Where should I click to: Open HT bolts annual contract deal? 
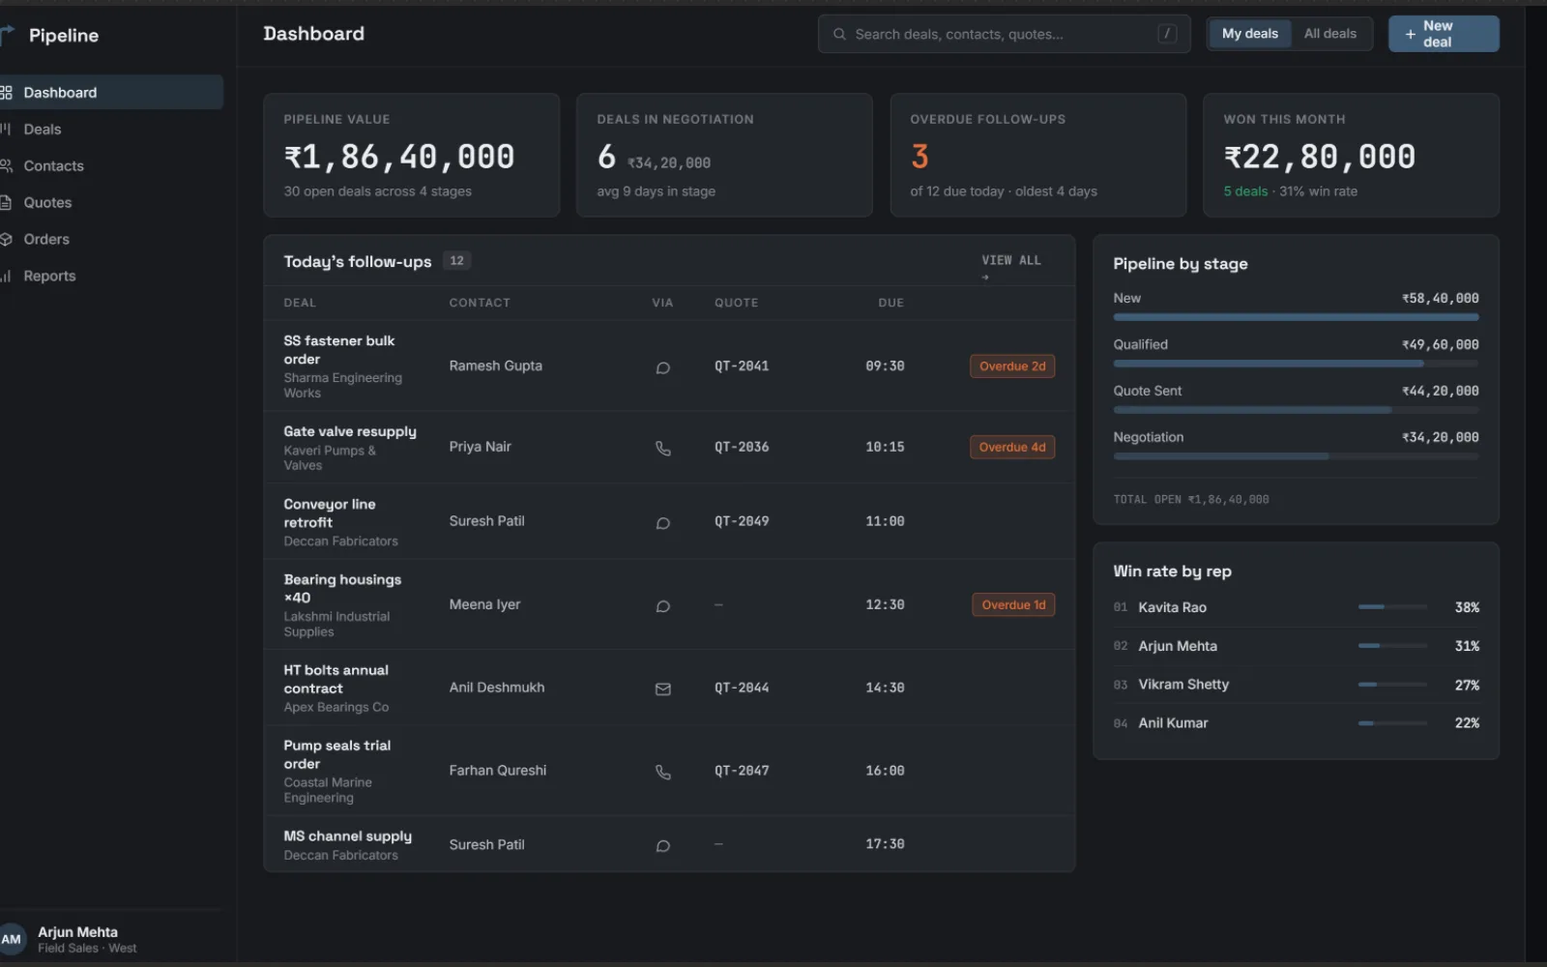coord(336,680)
